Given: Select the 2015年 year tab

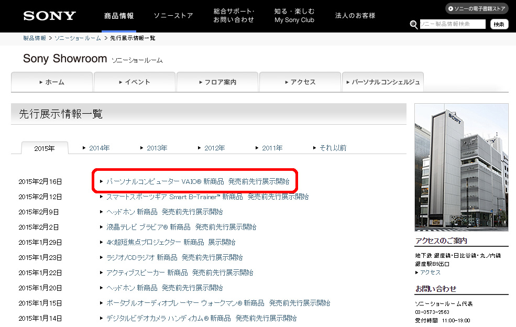Looking at the screenshot, I should (x=45, y=148).
